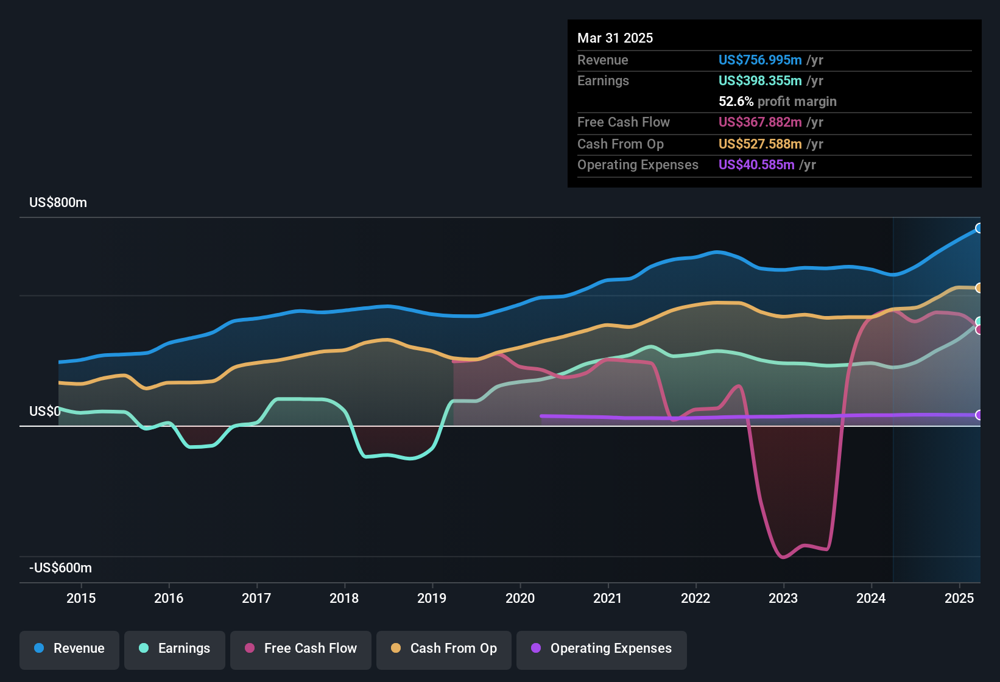The height and width of the screenshot is (682, 1000).
Task: Hide the Free Cash Flow series
Action: [300, 649]
